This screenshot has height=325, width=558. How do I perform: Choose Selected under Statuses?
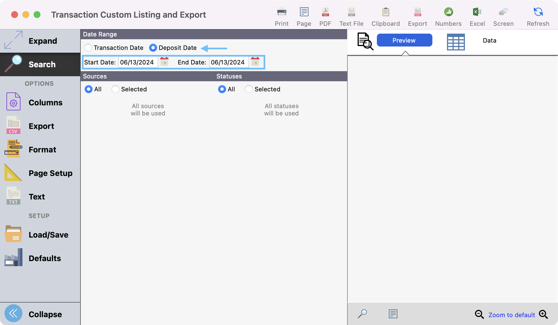tap(249, 89)
